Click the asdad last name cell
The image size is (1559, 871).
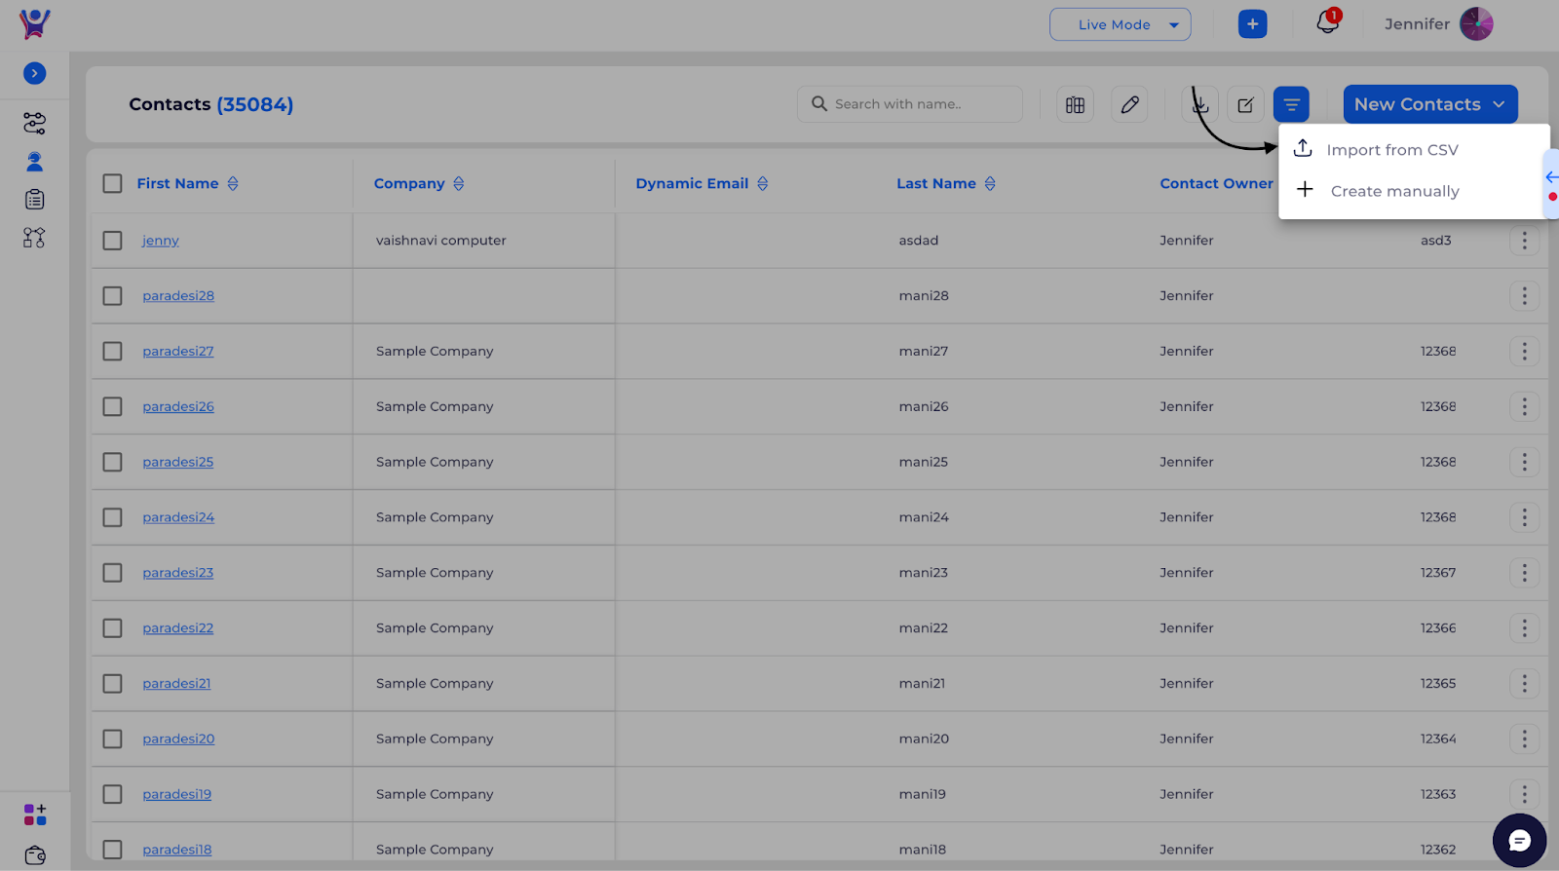pos(919,240)
